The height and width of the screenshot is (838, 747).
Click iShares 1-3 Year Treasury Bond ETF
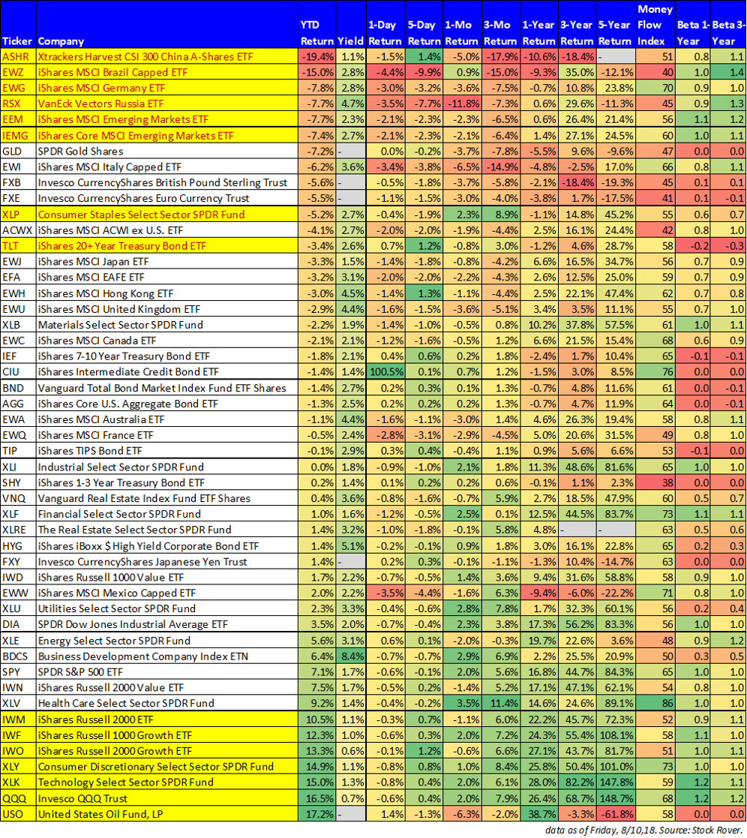pyautogui.click(x=121, y=483)
